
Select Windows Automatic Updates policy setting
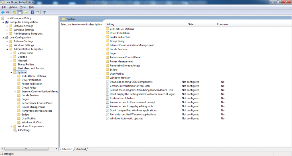click(126, 119)
